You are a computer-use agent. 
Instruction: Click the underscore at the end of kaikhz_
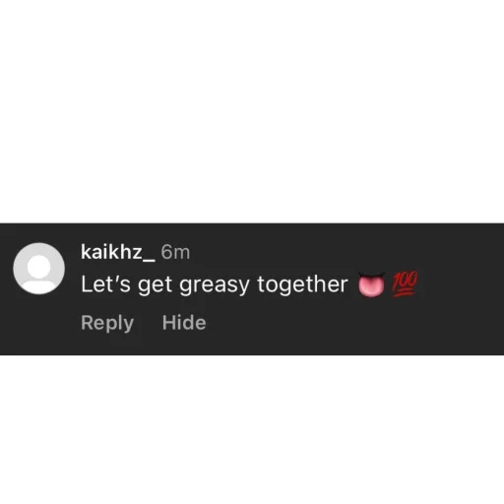[149, 261]
